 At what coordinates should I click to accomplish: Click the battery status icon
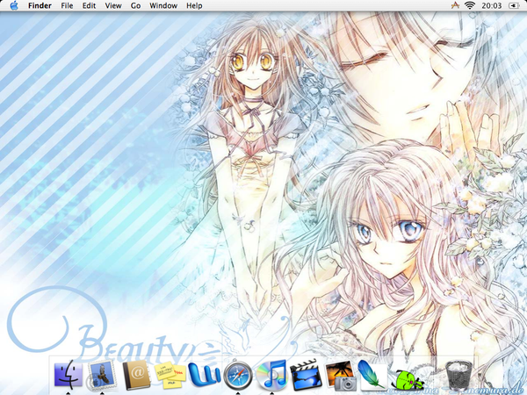click(x=514, y=6)
